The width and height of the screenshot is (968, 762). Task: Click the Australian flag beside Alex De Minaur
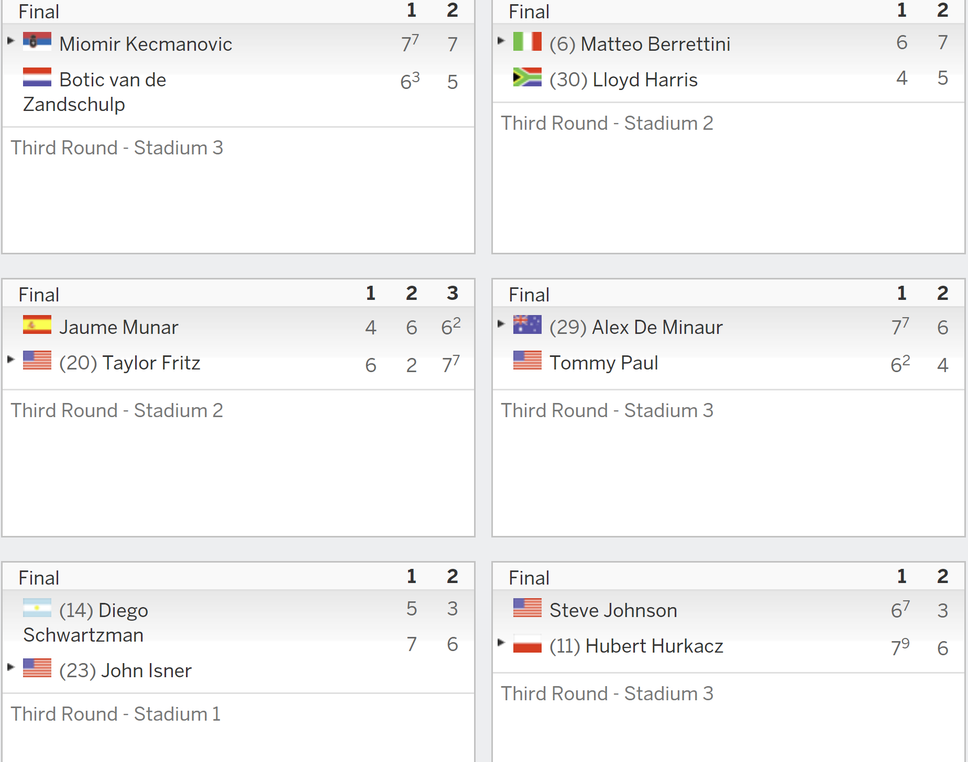click(527, 324)
